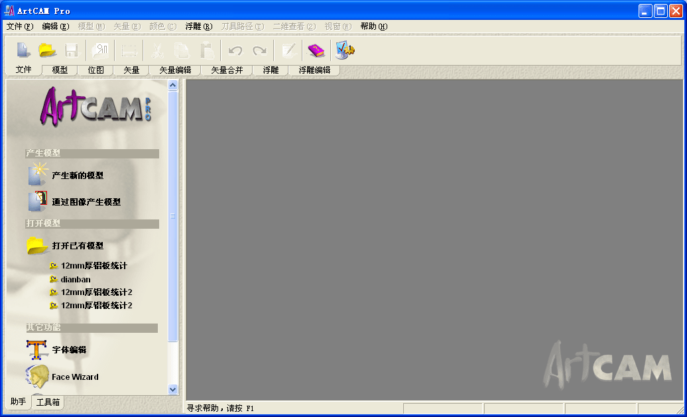This screenshot has width=687, height=417.
Task: Click the 产生新的模型 icon
Action: [x=37, y=174]
